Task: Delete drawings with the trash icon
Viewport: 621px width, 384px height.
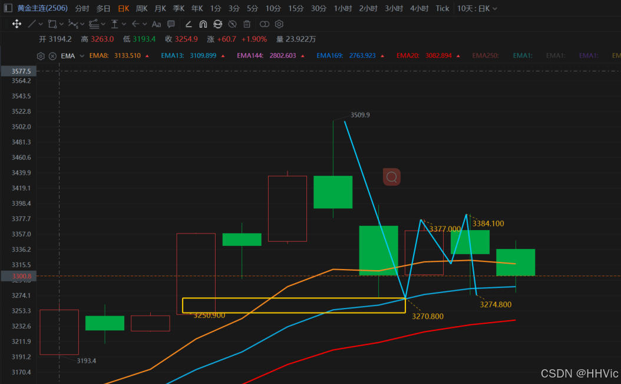Action: pyautogui.click(x=247, y=24)
